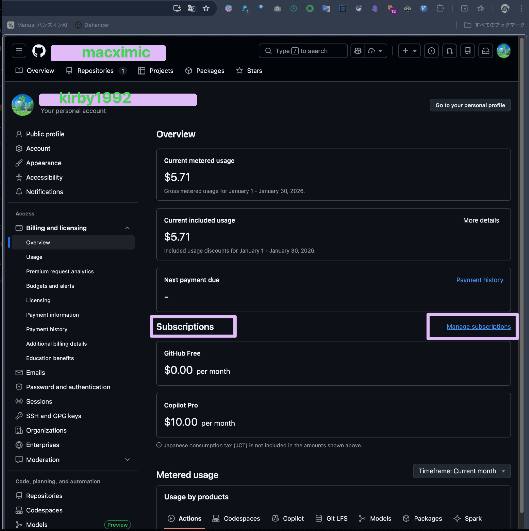Click the Repositories header icon button
The width and height of the screenshot is (529, 531).
coord(467,51)
